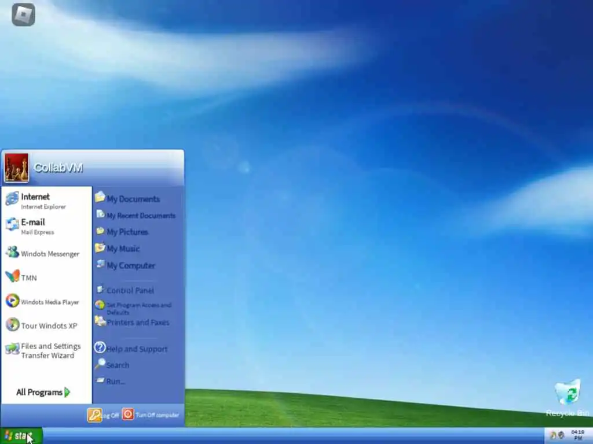Screen dimensions: 593x444
Task: Open My Computer
Action: 126,265
